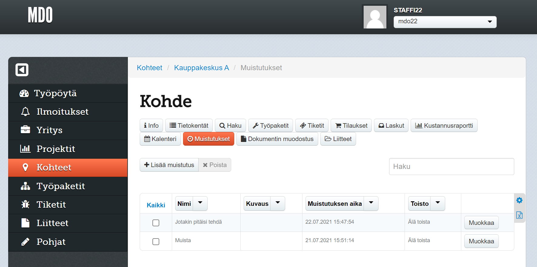Screen dimensions: 537x267
Task: Click the user avatar picture
Action: click(375, 17)
